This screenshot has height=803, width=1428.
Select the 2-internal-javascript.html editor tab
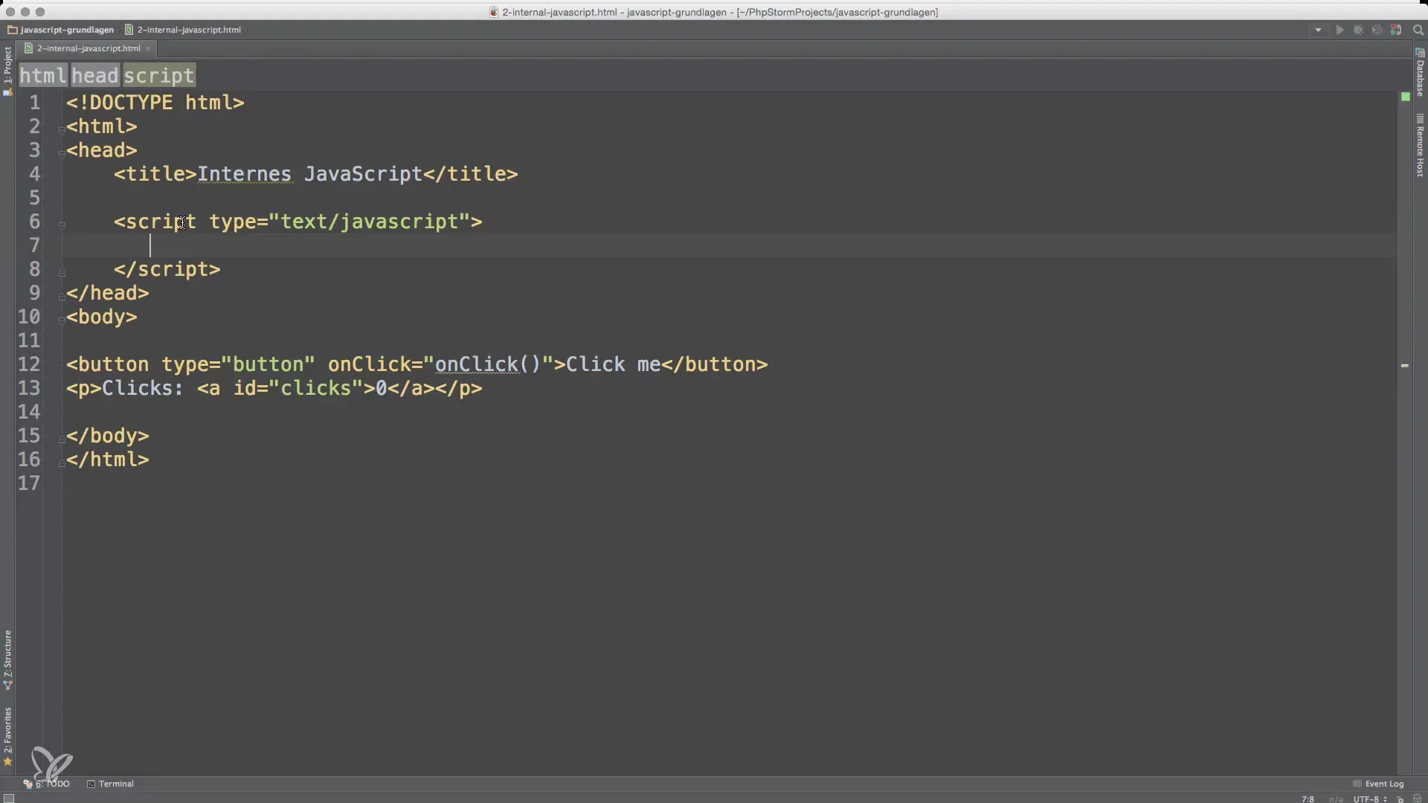(x=88, y=48)
